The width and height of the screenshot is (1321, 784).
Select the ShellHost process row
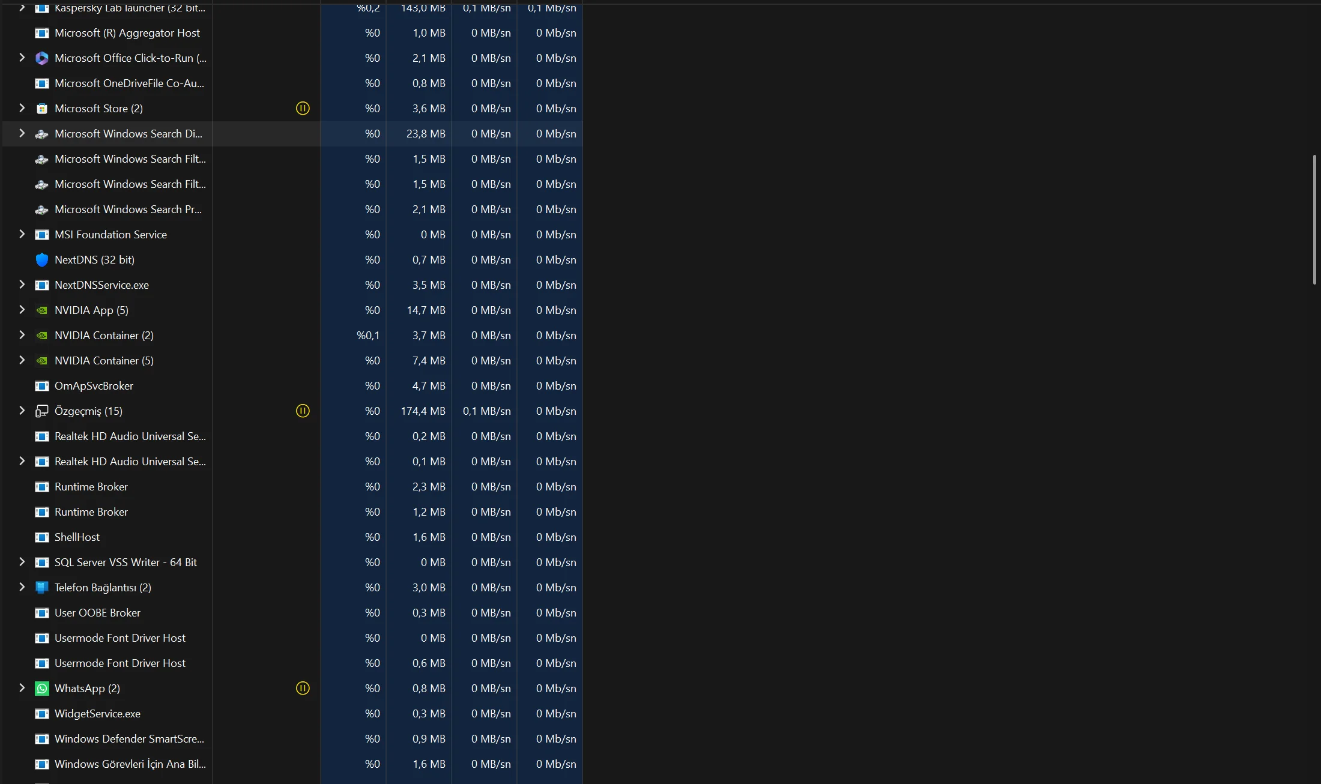click(77, 537)
